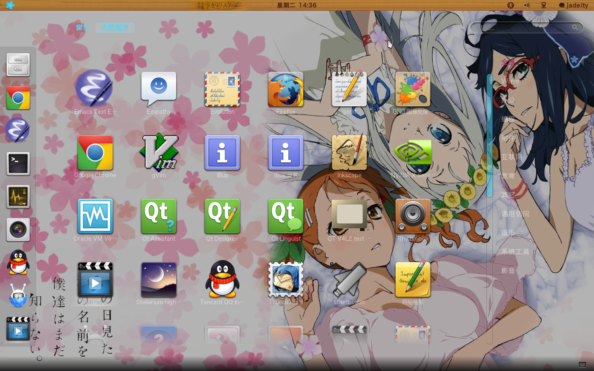
Task: Open Files manager in the dash
Action: [18, 65]
